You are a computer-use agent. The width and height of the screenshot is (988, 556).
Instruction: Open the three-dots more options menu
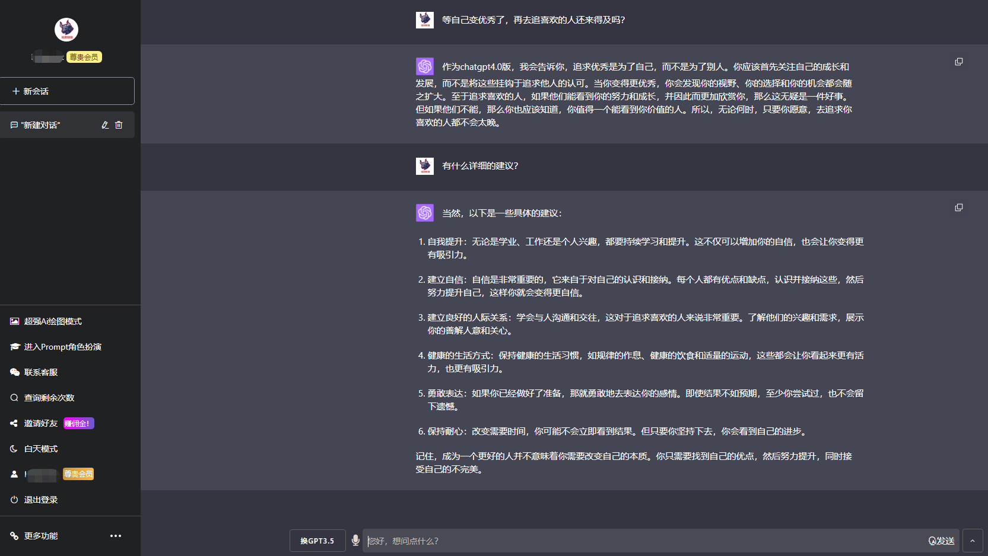click(x=116, y=536)
